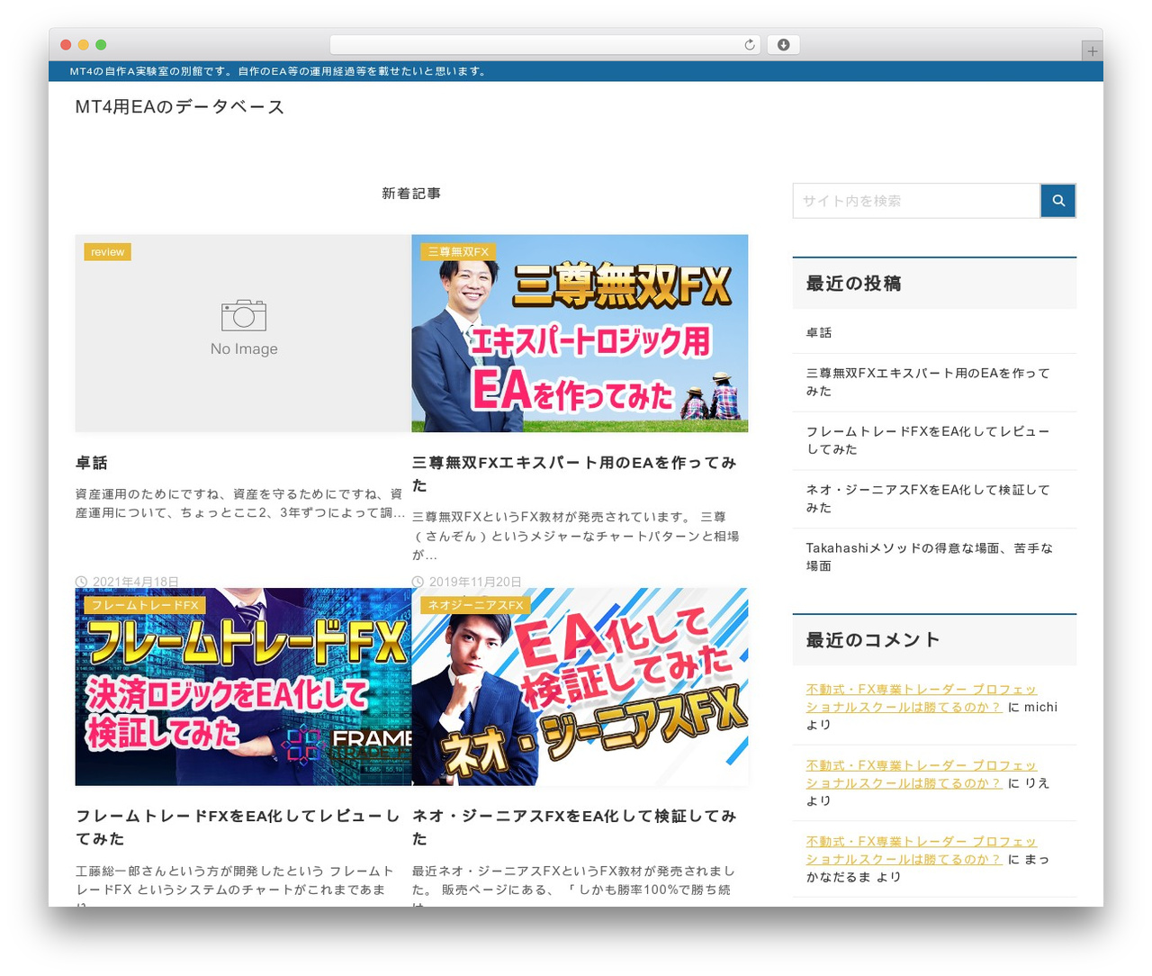Select the フレームトレードFX category tag

(145, 605)
